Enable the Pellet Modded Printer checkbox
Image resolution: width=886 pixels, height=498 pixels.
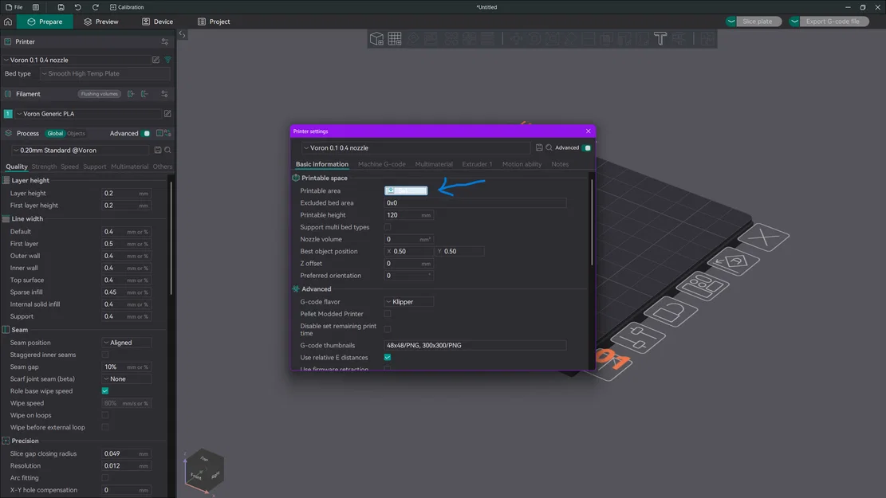coord(388,314)
